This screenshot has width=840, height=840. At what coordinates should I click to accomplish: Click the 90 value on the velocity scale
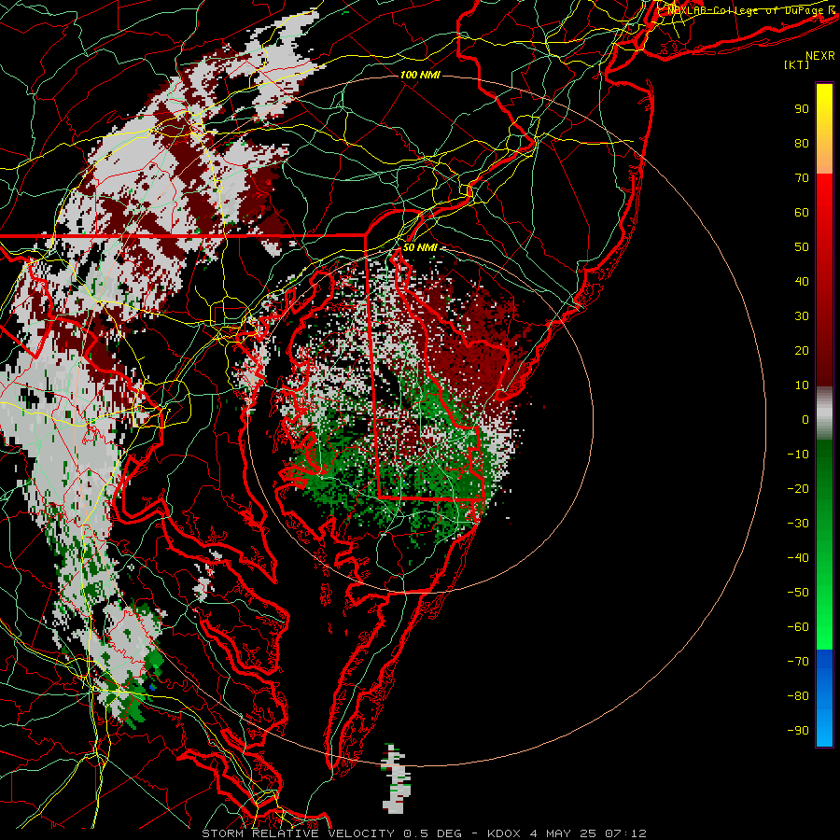click(802, 109)
